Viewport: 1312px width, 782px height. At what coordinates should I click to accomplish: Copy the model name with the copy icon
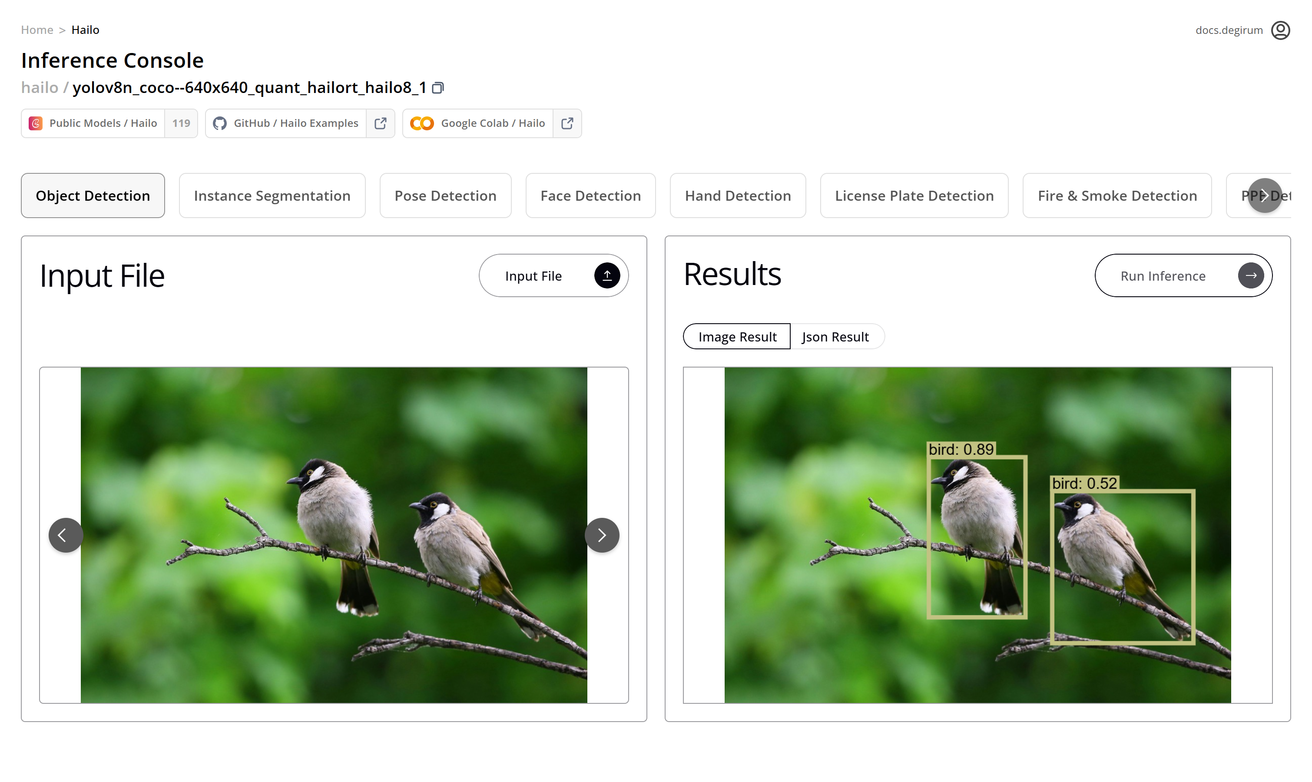[x=438, y=88]
